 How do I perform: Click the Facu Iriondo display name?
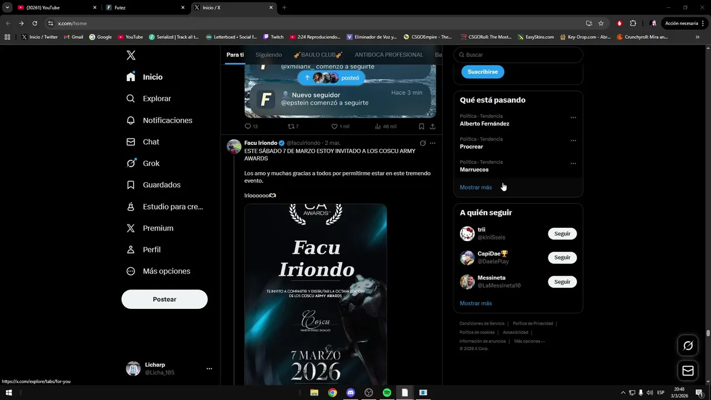261,143
